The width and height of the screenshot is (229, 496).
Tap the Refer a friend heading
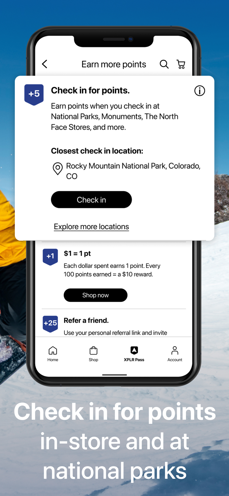[86, 320]
